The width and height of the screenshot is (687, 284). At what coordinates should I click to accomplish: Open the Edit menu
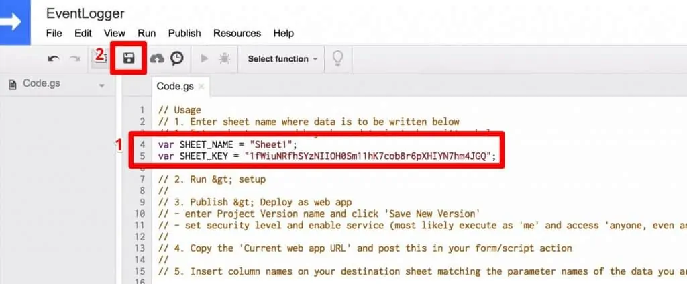click(83, 34)
